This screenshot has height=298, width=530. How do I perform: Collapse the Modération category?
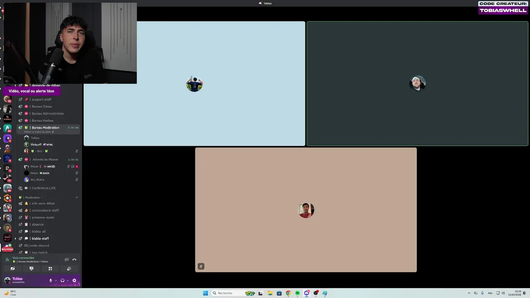[32, 197]
